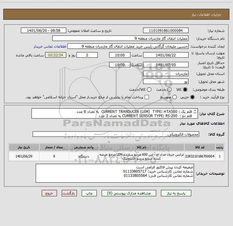Select the کالا/خدمت radio option

(149, 89)
